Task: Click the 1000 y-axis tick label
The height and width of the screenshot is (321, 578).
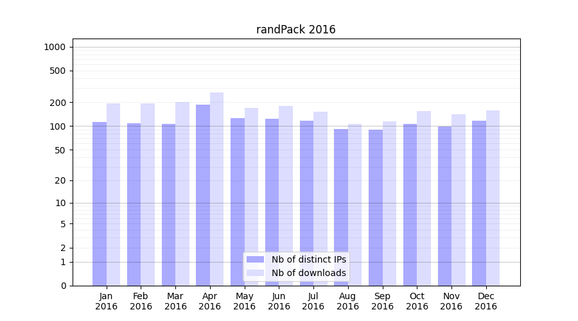Action: pos(54,47)
